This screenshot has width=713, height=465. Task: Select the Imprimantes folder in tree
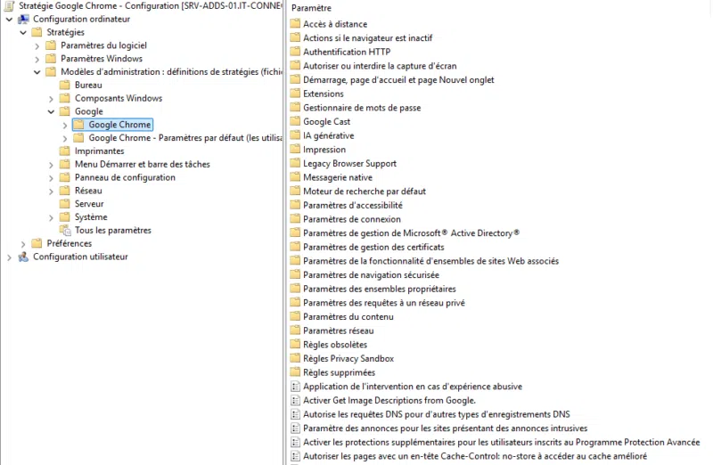point(99,151)
